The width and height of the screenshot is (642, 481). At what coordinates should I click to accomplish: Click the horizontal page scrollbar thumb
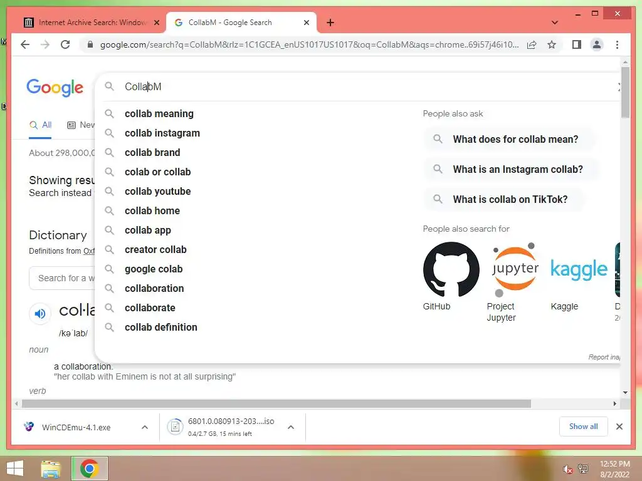(x=276, y=404)
